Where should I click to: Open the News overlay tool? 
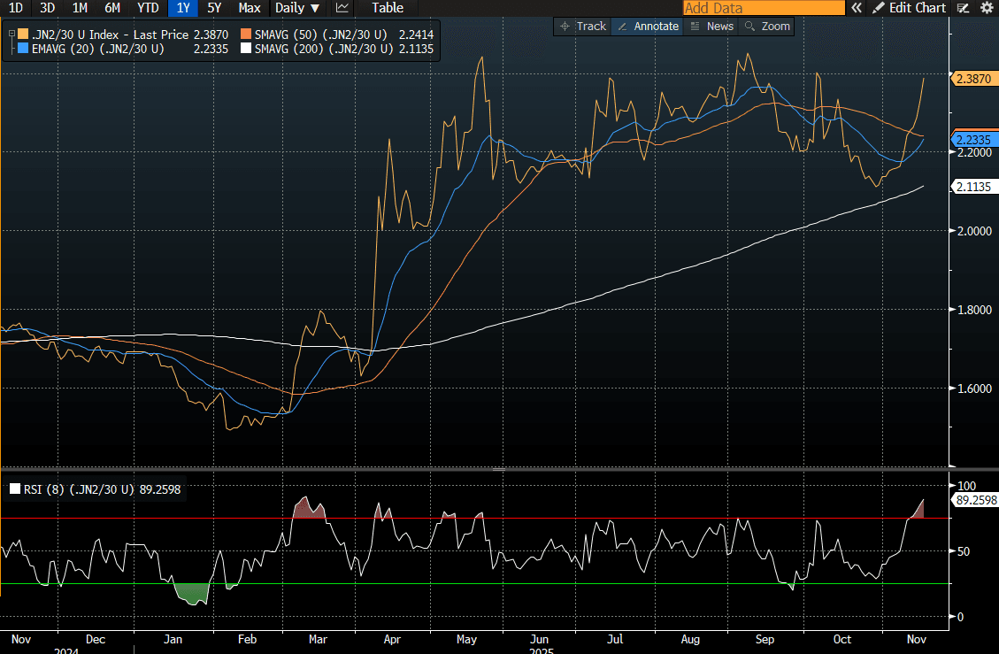[x=711, y=27]
